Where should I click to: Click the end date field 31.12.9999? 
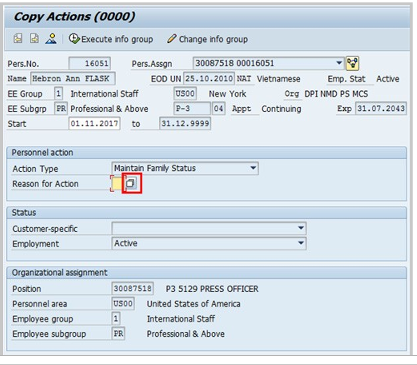pos(185,123)
